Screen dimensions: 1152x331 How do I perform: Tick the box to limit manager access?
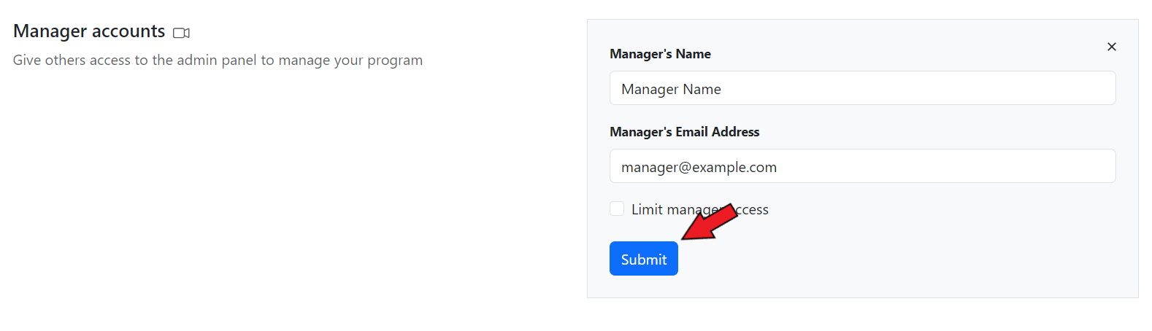(617, 209)
